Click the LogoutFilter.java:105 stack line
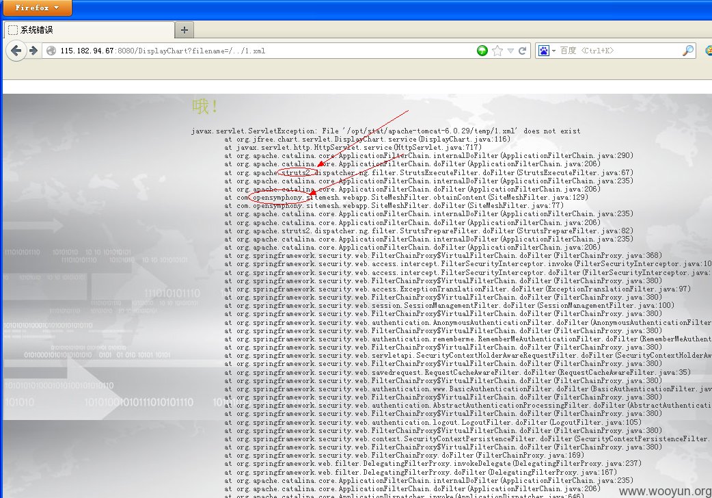This screenshot has height=498, width=712. click(x=433, y=422)
